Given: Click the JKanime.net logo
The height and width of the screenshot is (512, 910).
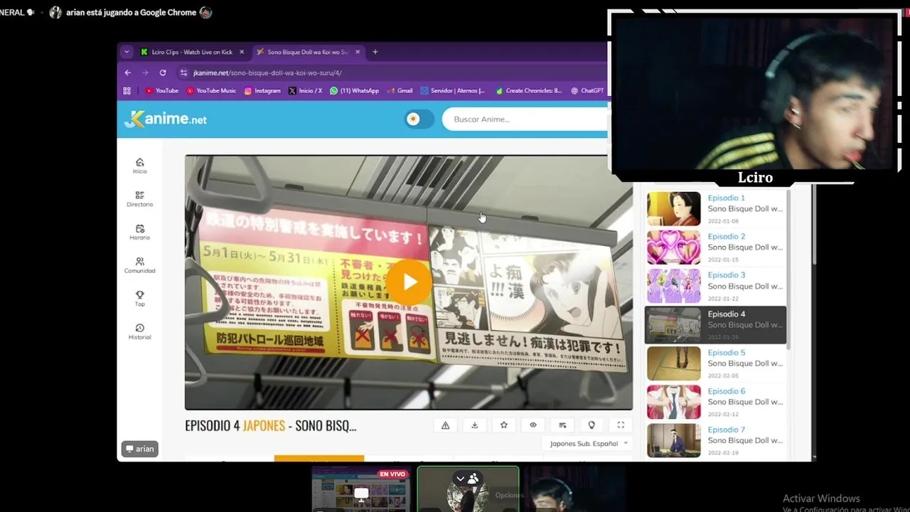Looking at the screenshot, I should pos(166,119).
